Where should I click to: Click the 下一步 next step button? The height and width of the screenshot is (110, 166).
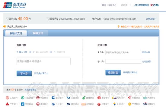click(x=24, y=73)
